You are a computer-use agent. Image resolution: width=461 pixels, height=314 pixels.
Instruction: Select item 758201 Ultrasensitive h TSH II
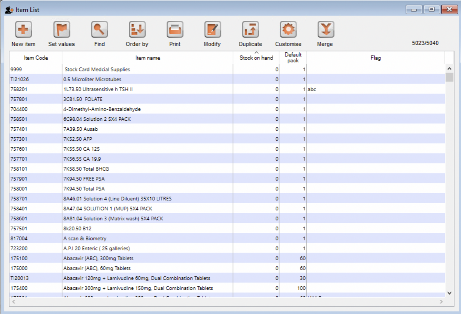tap(98, 89)
